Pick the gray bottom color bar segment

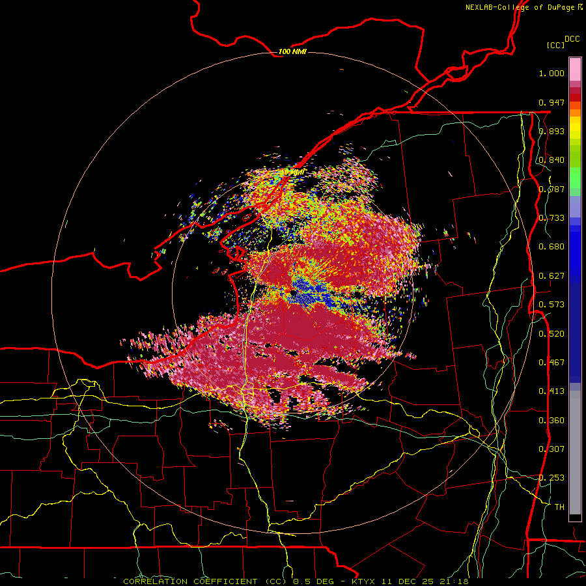pyautogui.click(x=575, y=453)
